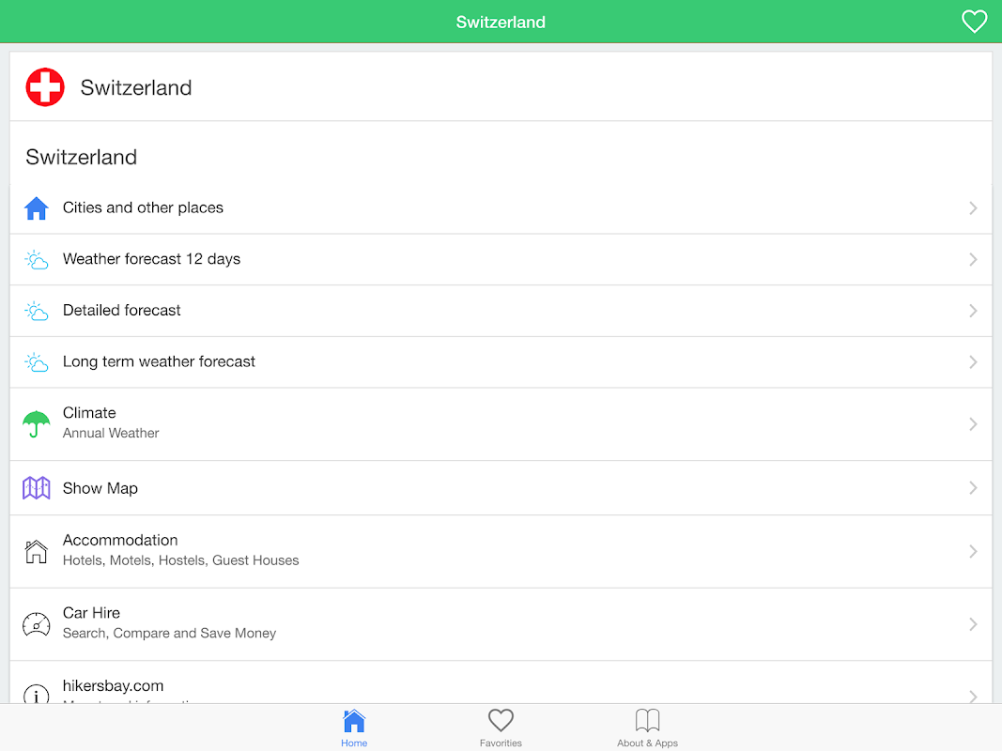The width and height of the screenshot is (1002, 751).
Task: Select Detailed forecast
Action: click(121, 310)
